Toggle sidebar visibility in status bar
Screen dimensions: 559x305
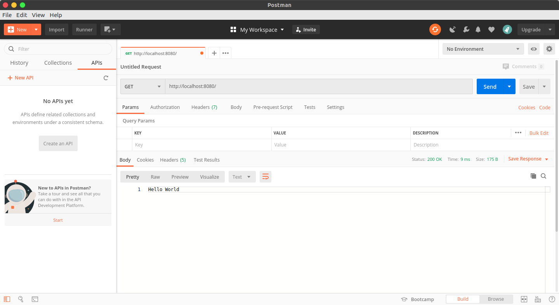7,299
